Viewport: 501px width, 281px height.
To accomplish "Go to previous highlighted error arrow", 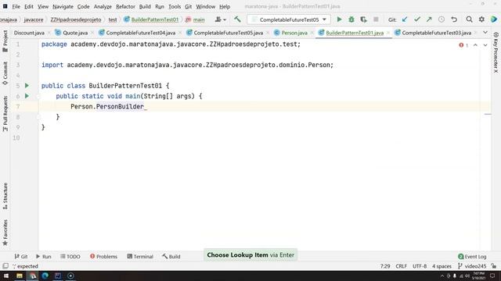I will 475,45.
